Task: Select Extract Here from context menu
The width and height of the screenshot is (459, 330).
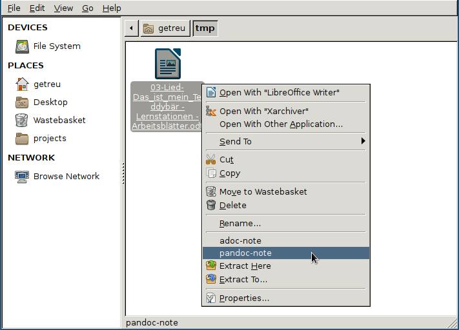Action: click(245, 266)
